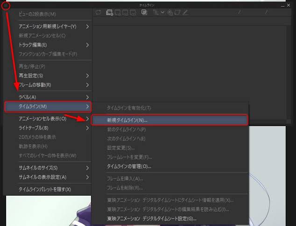
Task: Click タイムラインパレットを隠す(X) to hide the palette
Action: click(45, 189)
